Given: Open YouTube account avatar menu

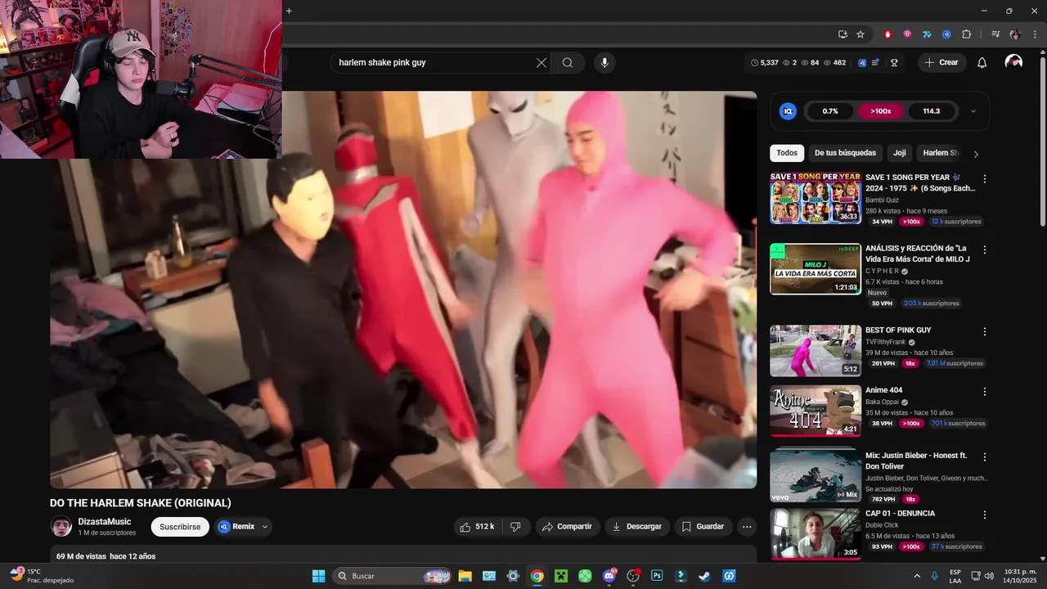Looking at the screenshot, I should (1013, 63).
